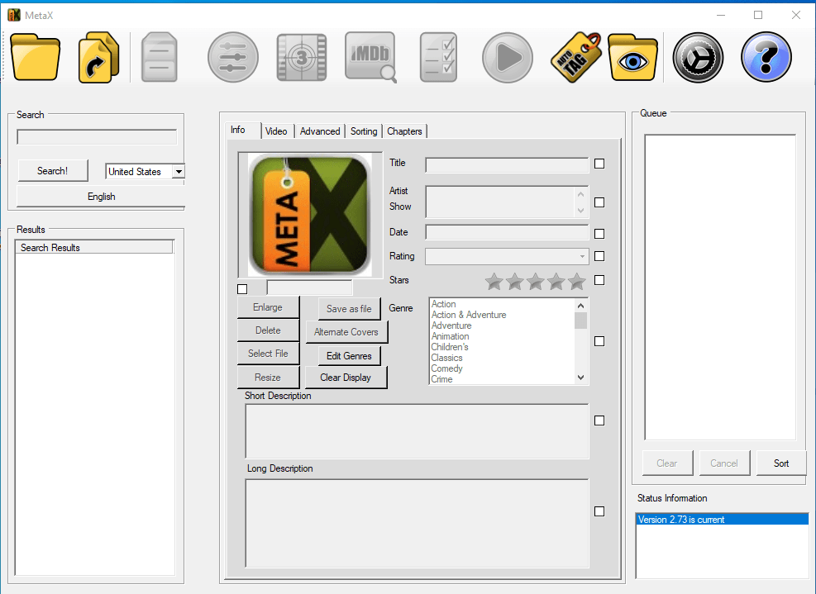Click the MetaX cover art thumbnail
The height and width of the screenshot is (594, 816).
(310, 215)
